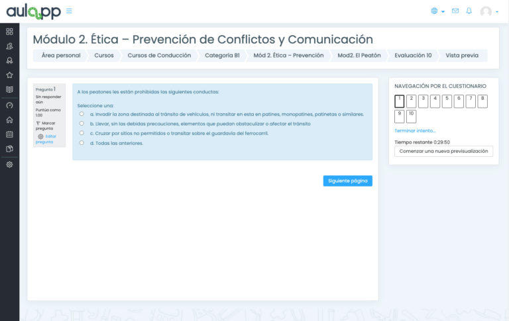Open the notifications bell
The image size is (509, 321).
click(x=469, y=11)
